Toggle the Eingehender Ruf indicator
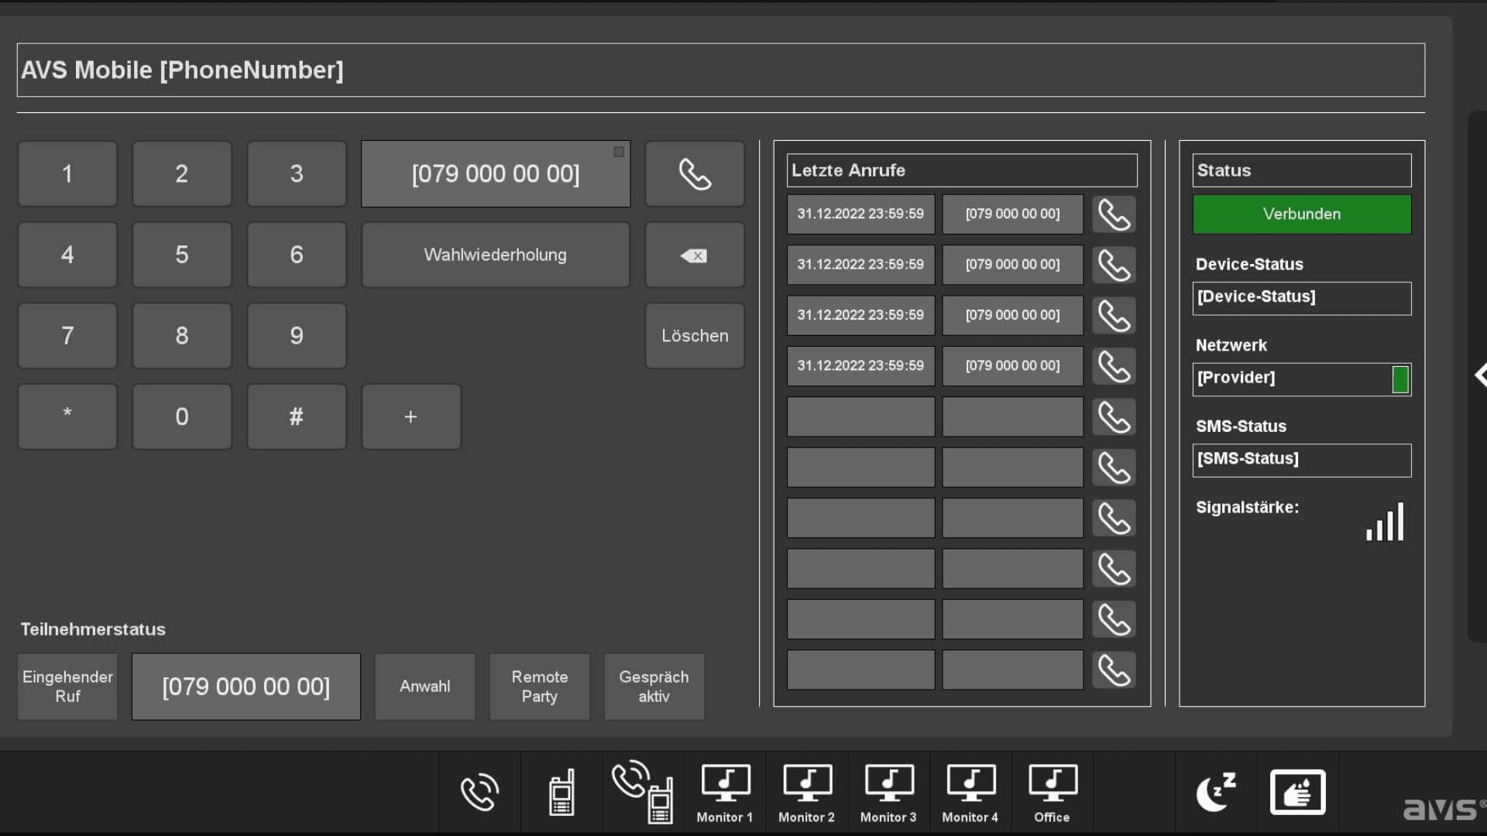Viewport: 1487px width, 836px height. tap(67, 687)
